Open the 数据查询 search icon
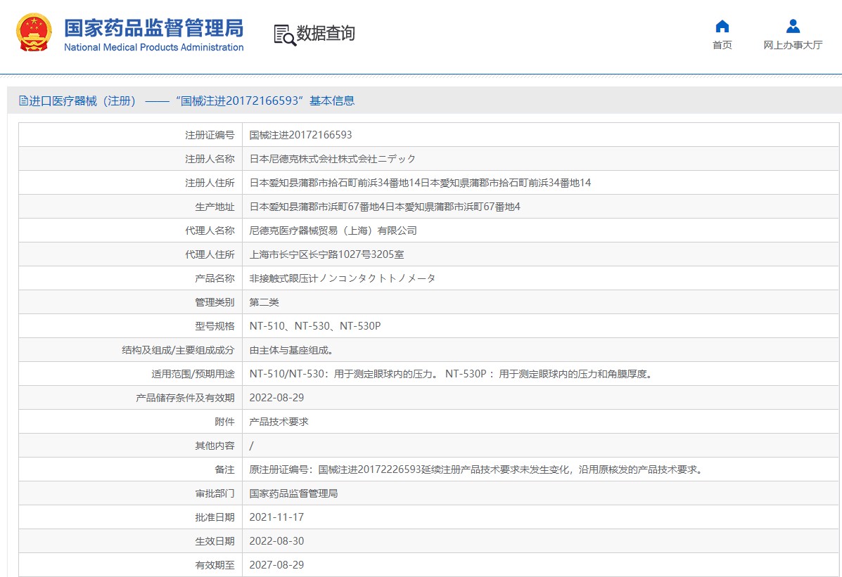 click(x=285, y=35)
